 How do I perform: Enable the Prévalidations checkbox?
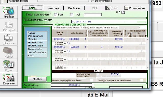126,8
